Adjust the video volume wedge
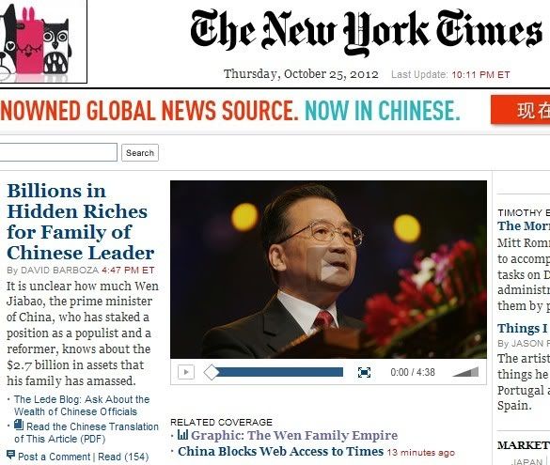 coord(465,372)
